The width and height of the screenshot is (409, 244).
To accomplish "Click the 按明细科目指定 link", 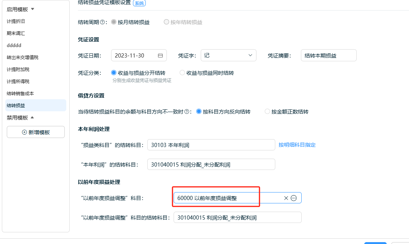I will coord(297,145).
